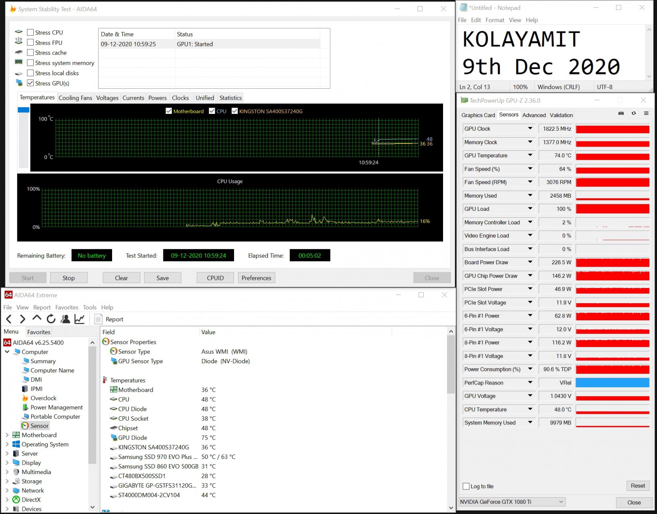657x514 pixels.
Task: Toggle KINGSTON SA400S37240G graph checkbox
Action: [235, 111]
